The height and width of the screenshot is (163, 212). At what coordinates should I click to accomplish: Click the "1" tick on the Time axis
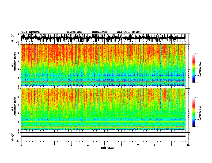click(38, 145)
